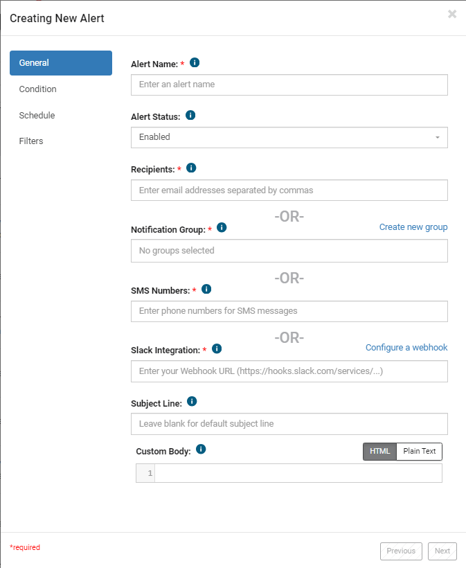Switch custom body format to Plain Text

click(x=420, y=452)
